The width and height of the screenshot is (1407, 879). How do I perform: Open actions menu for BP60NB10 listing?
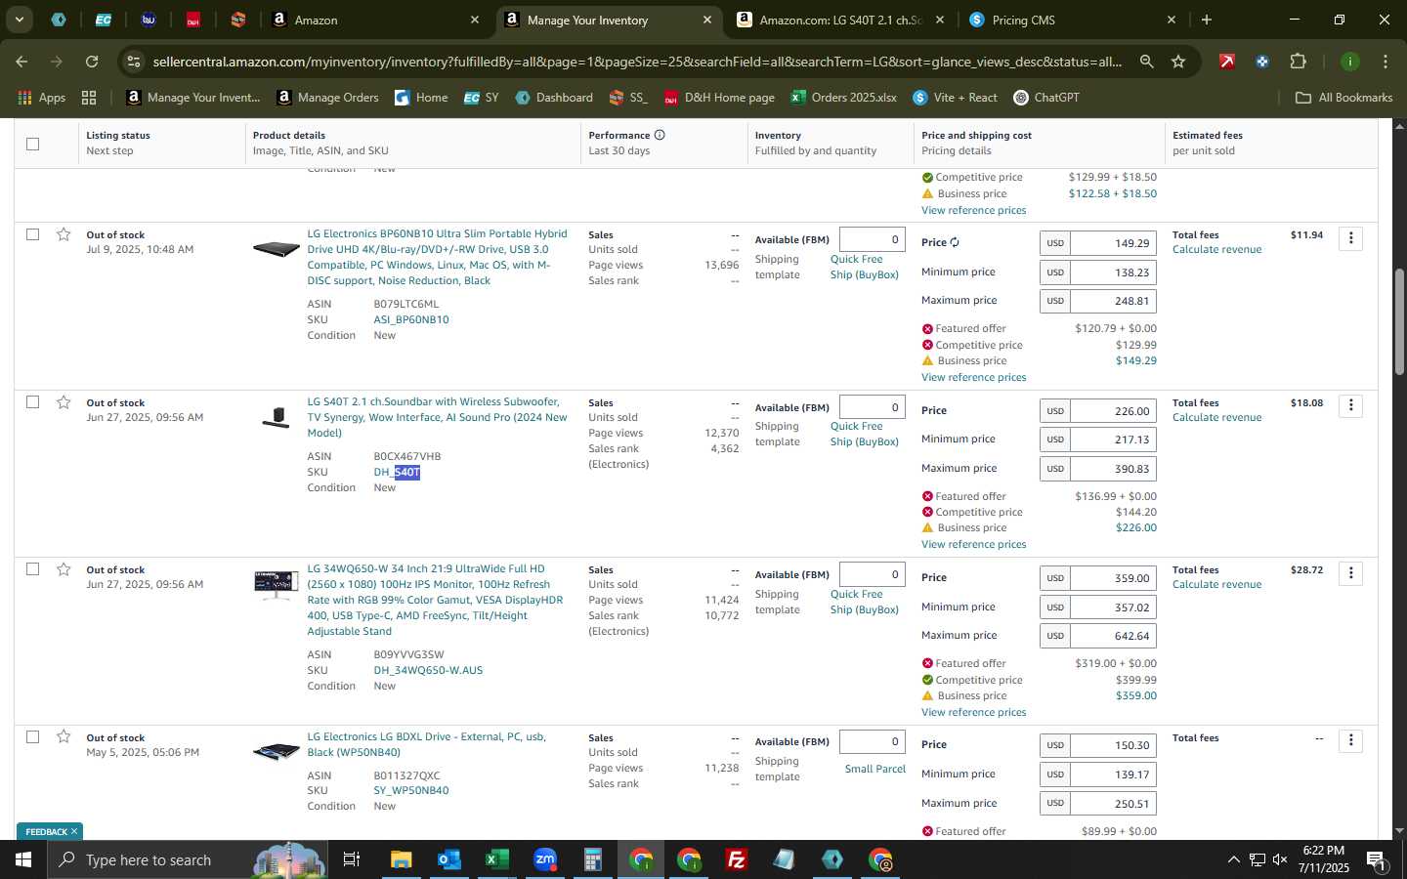(x=1351, y=238)
